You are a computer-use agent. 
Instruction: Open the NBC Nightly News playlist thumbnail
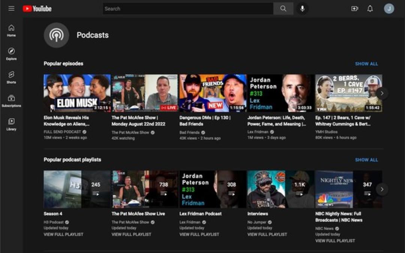(349, 189)
